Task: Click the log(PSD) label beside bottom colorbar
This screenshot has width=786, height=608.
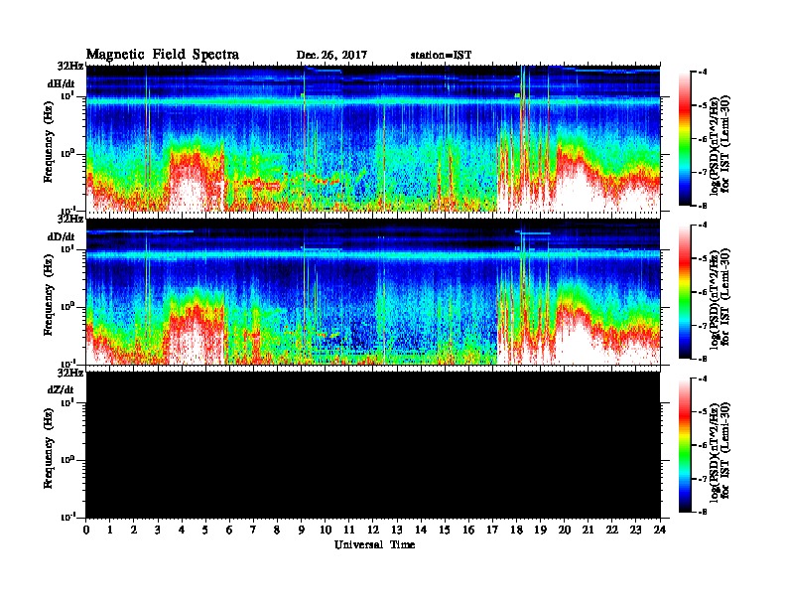Action: click(x=719, y=451)
